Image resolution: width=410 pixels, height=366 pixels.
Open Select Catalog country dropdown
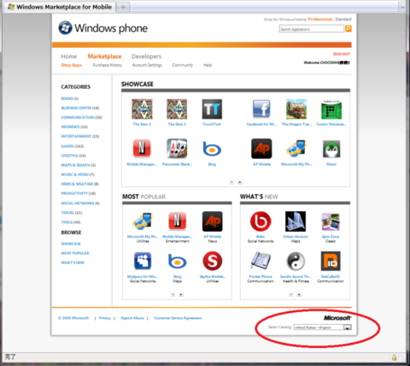click(322, 328)
